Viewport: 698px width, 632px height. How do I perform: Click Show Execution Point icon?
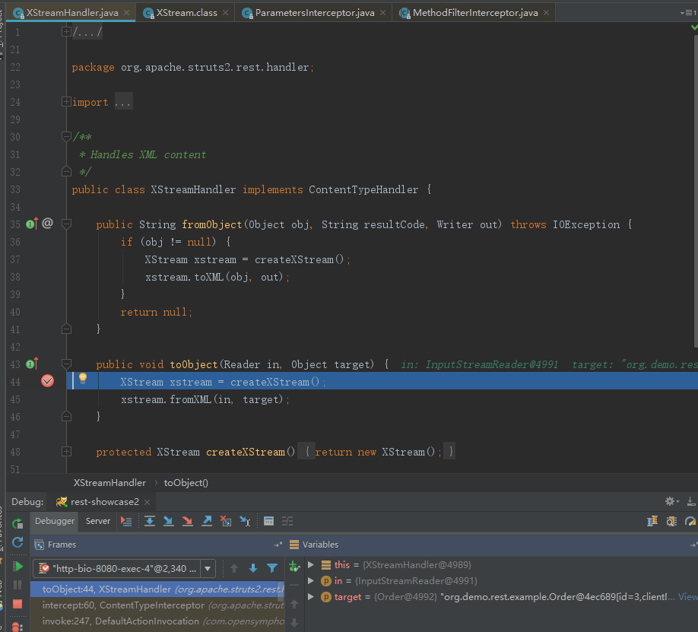point(126,521)
